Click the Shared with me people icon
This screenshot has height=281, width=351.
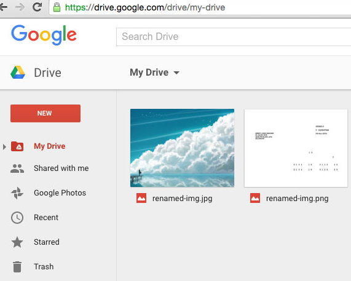coord(17,168)
